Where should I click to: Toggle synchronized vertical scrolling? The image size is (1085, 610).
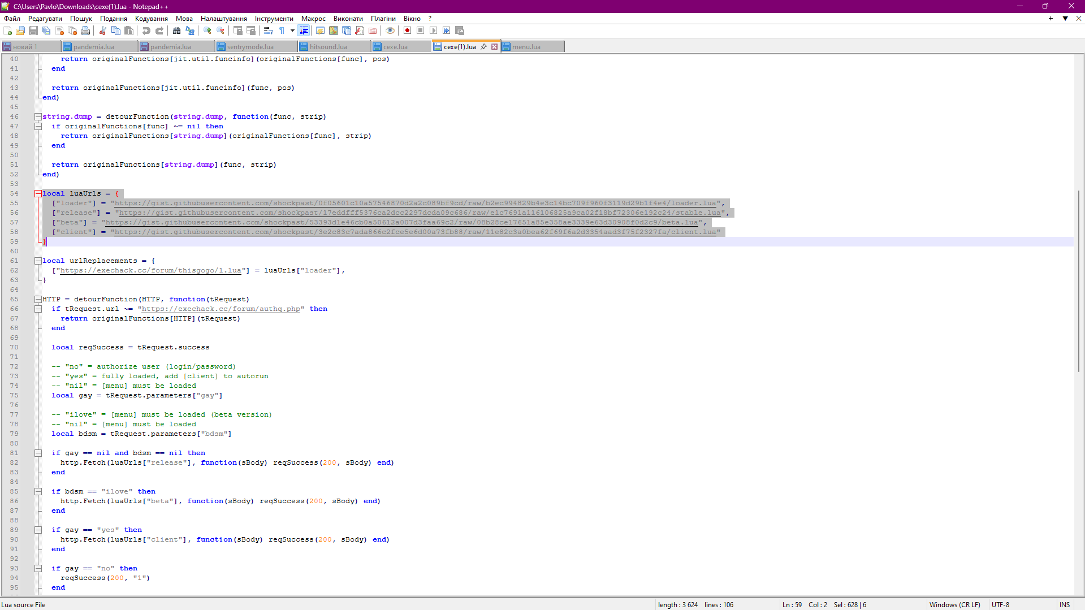click(x=238, y=31)
